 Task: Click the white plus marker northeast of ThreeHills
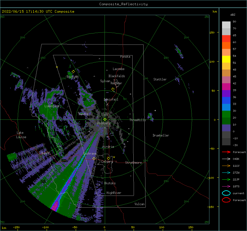tap(155, 110)
